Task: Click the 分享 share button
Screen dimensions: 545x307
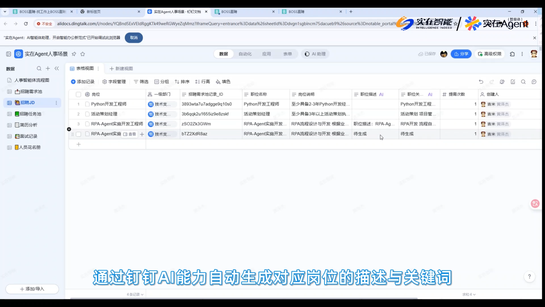Action: 461,54
